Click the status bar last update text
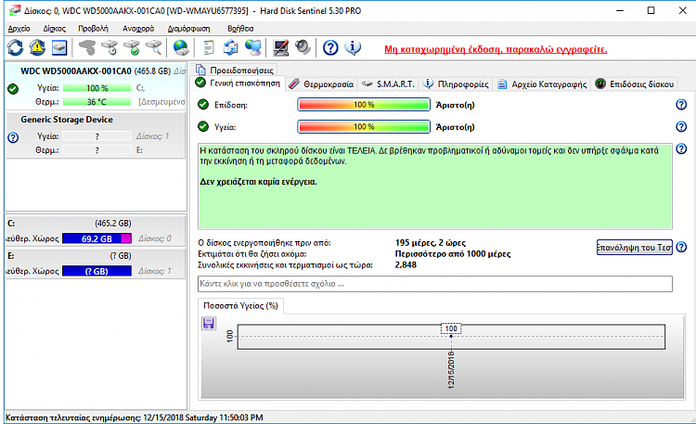Viewport: 696px width, 424px height. tap(134, 418)
